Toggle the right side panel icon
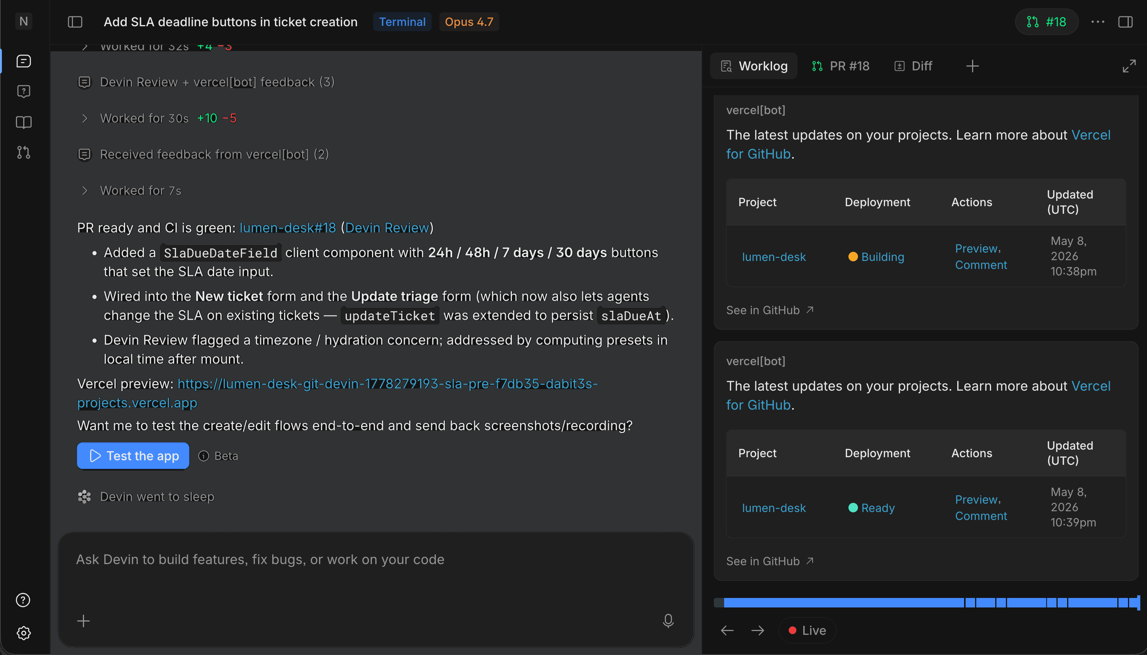1147x655 pixels. [x=1125, y=22]
